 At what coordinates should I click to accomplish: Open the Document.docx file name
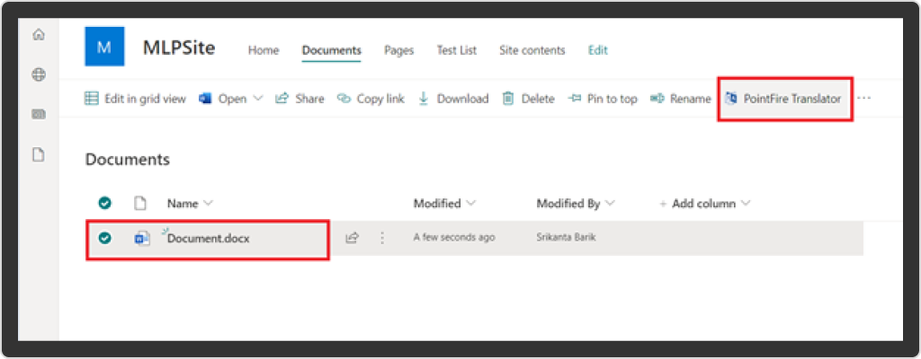click(209, 239)
